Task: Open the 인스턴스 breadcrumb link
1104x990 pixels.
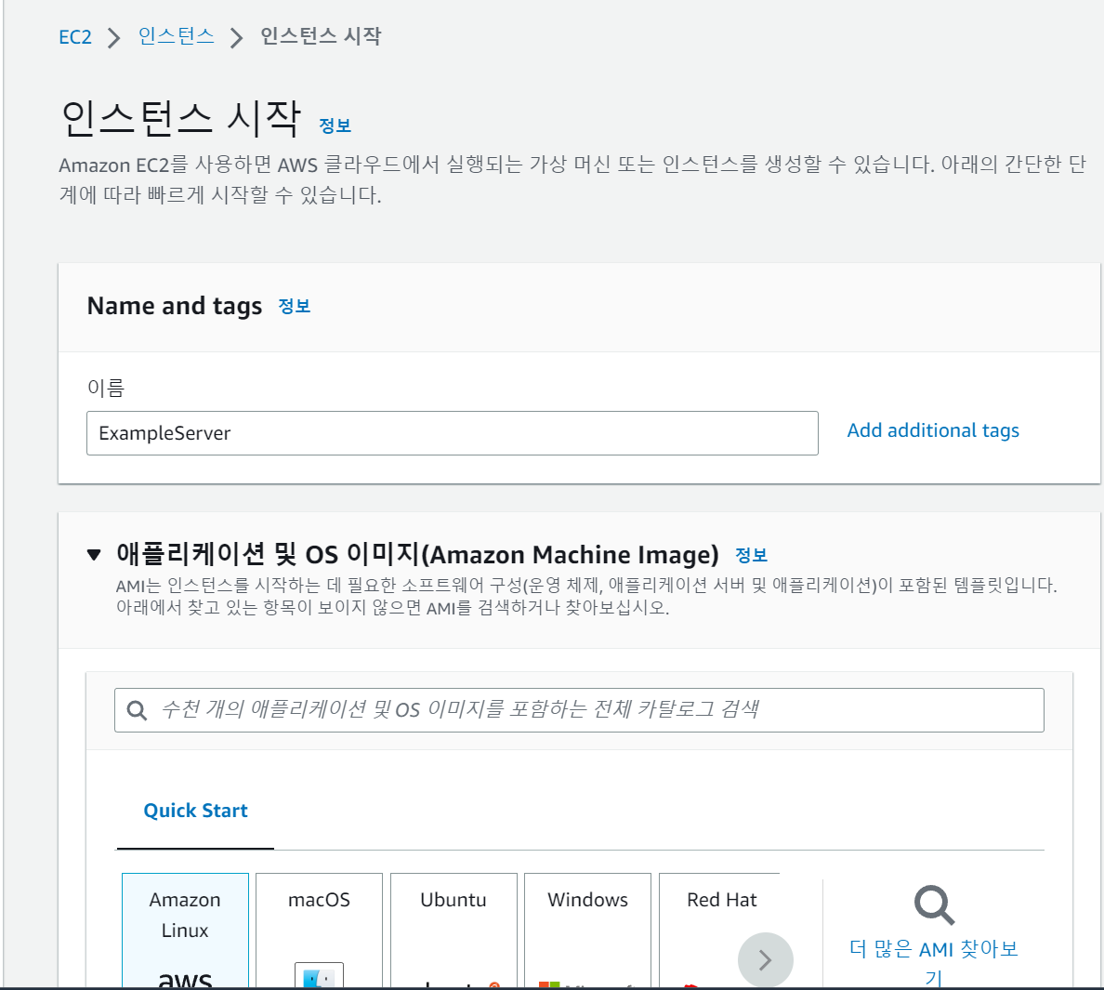Action: point(176,36)
